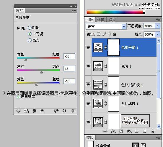163x147 pixels.
Task: Click the Hue/Saturation 1 adjustment icon
Action: (x=98, y=85)
